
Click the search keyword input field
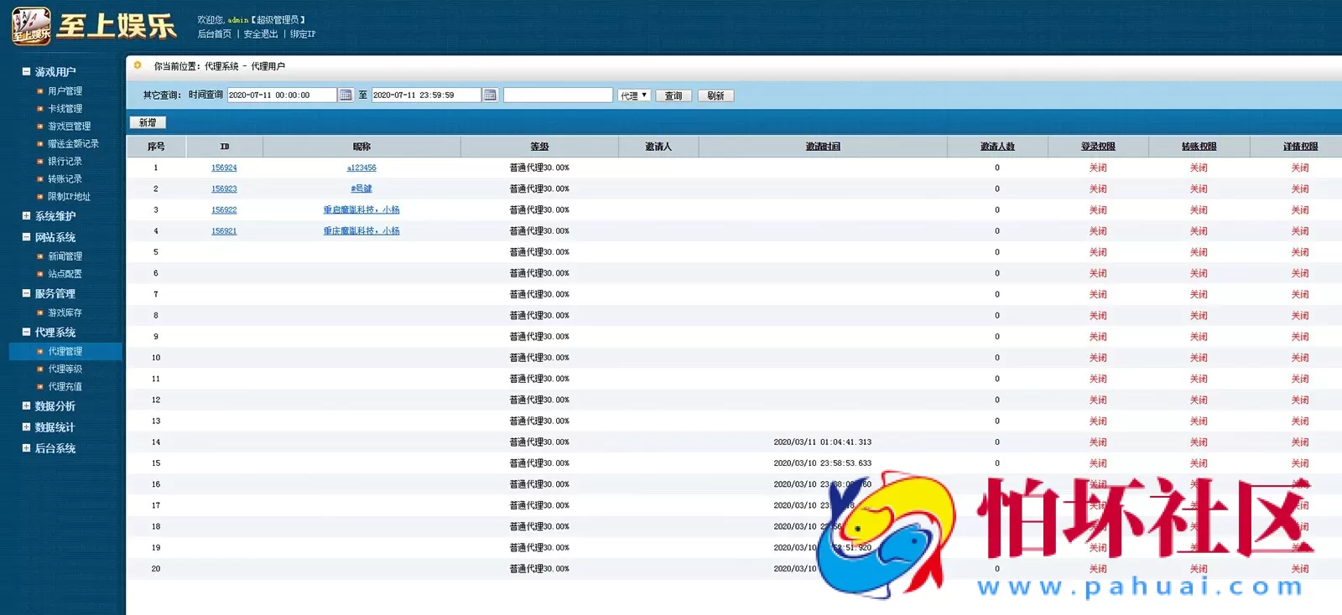[x=558, y=96]
